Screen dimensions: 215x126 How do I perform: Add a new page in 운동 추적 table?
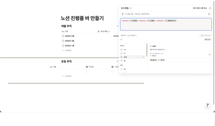67,76
